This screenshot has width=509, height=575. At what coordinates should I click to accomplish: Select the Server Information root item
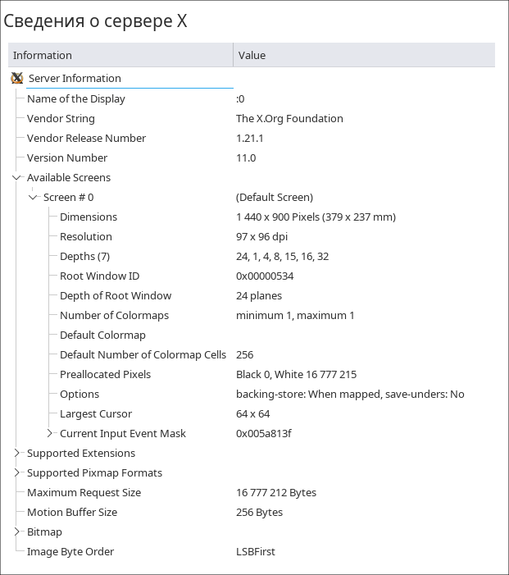[x=75, y=79]
